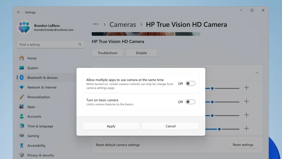
Task: Open the Accounts person icon
Action: [22, 116]
